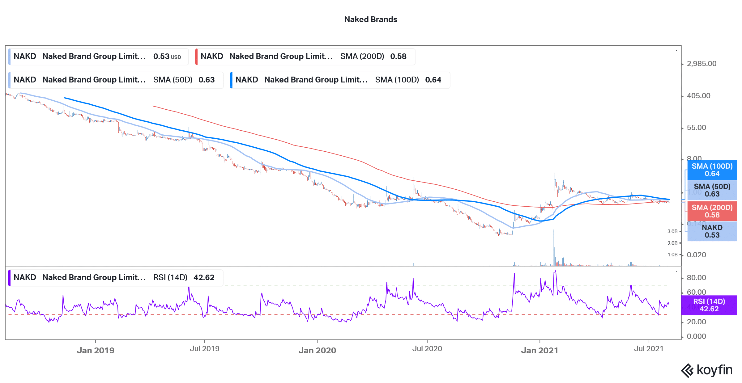The image size is (742, 383).
Task: Click the Jul 2019 date axis label
Action: pos(204,349)
